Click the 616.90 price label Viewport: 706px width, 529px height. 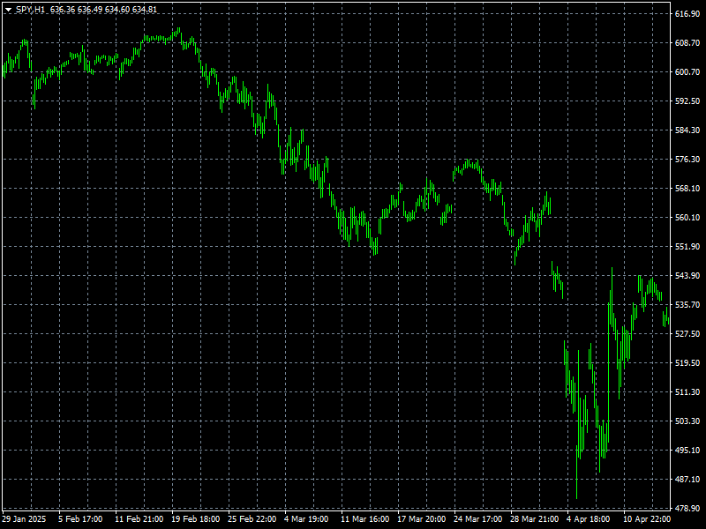687,14
